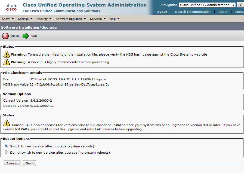
Task: Open the Help menu
Action: click(115, 19)
